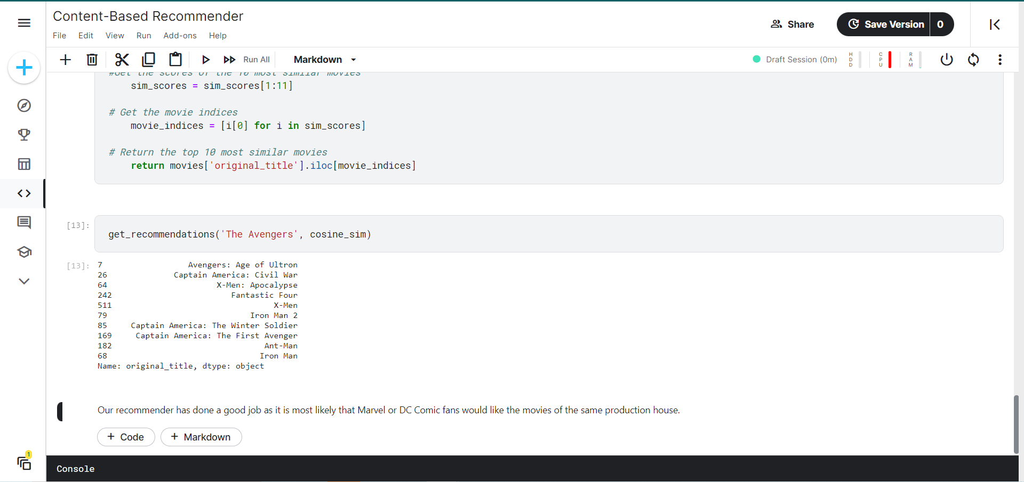Click 'sim_scores = sim_scores[1:11]' code line
This screenshot has width=1024, height=482.
click(212, 86)
